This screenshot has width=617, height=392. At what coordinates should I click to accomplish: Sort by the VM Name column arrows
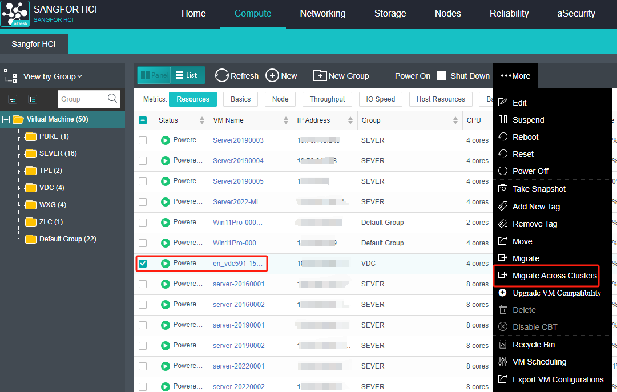coord(286,120)
